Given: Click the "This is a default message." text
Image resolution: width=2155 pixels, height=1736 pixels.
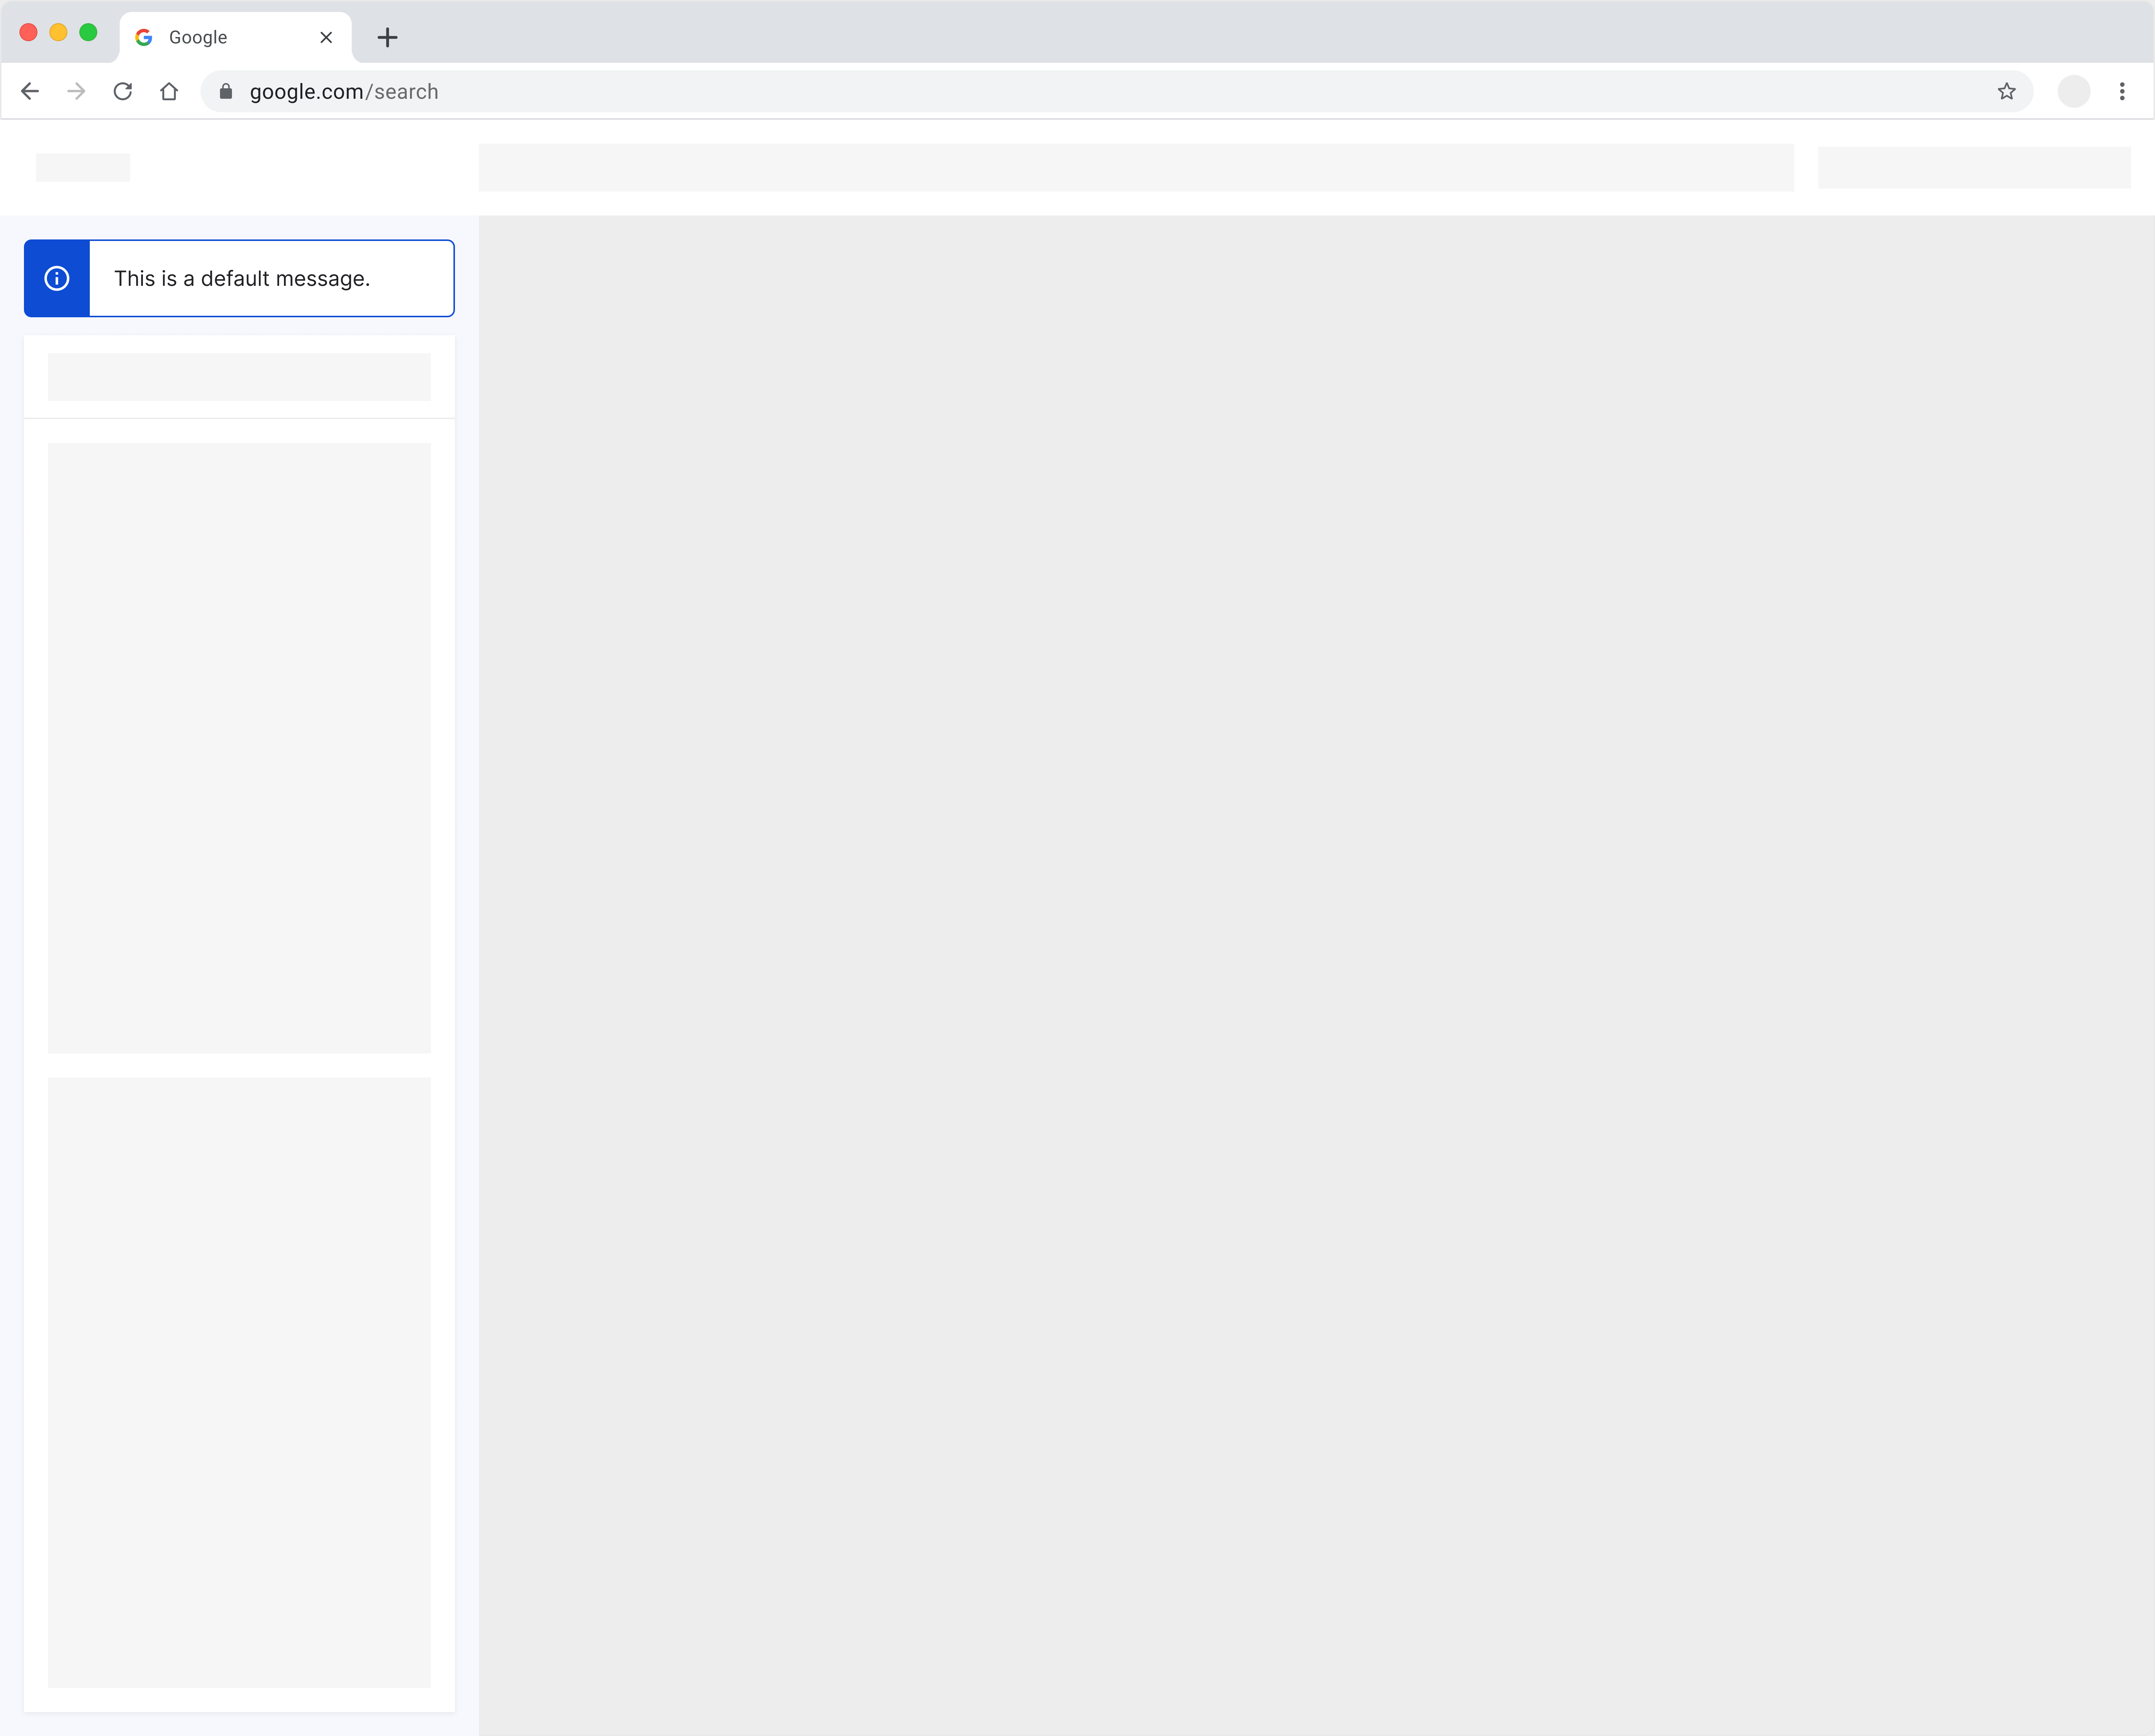Looking at the screenshot, I should pyautogui.click(x=242, y=278).
